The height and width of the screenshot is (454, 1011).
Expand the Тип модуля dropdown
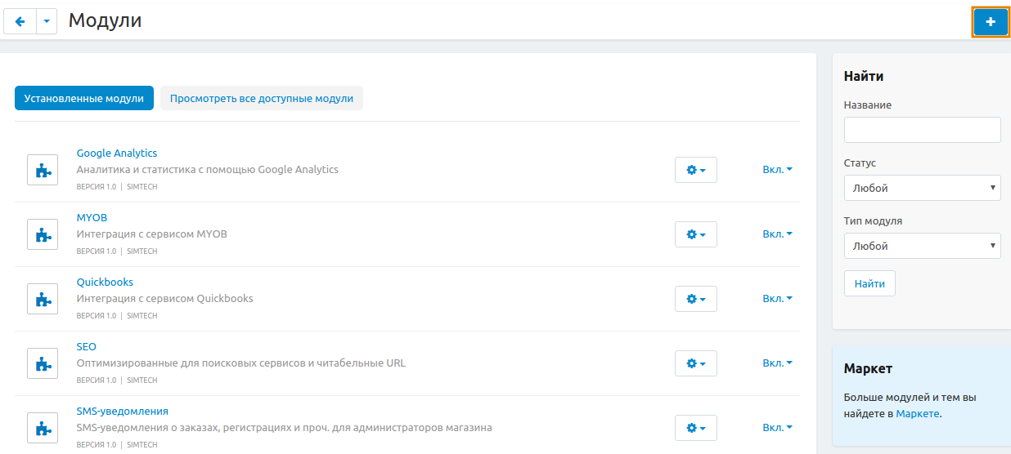pyautogui.click(x=922, y=246)
